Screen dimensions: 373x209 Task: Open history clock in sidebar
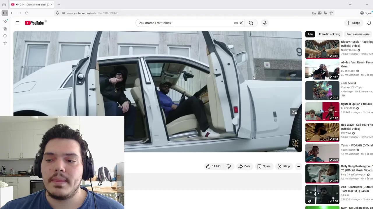coord(5,36)
